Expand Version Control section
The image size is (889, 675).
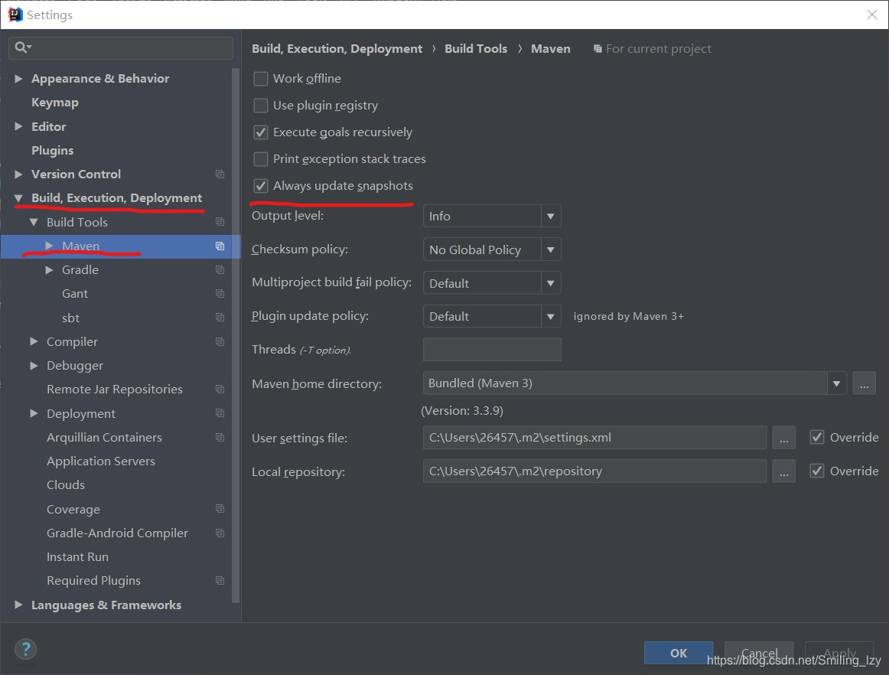coord(18,174)
